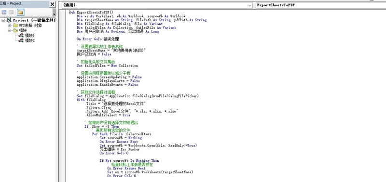Click the comment 设置要导出的工作表名称
The image size is (386, 182).
[x=100, y=46]
